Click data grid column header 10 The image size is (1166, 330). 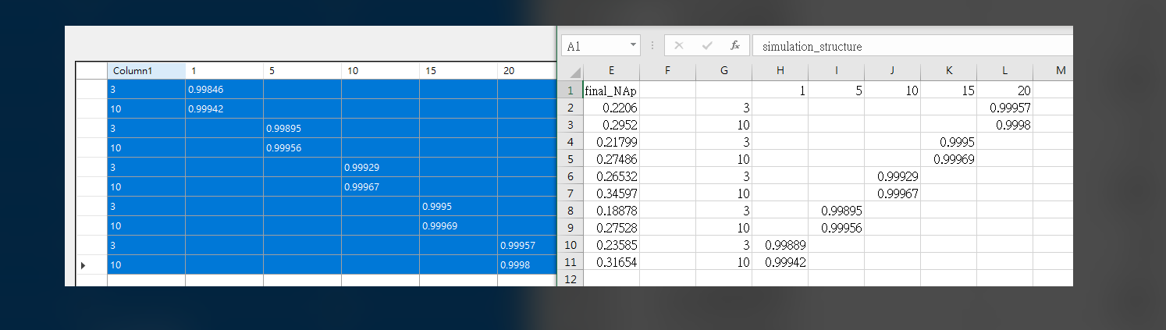point(380,70)
